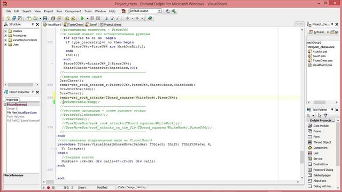Click the Activate button in Project Manager

pyautogui.click(x=317, y=32)
